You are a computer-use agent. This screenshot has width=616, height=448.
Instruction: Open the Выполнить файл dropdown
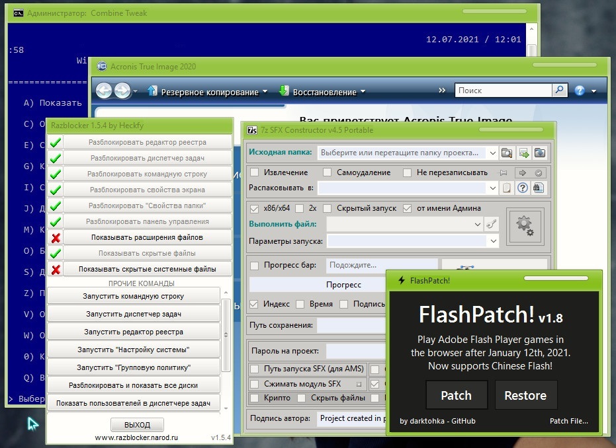click(477, 225)
